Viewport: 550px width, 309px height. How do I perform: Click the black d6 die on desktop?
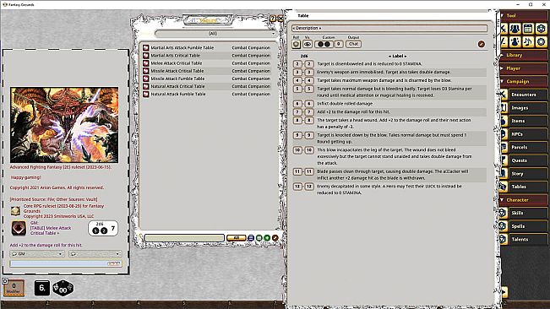[x=41, y=289]
